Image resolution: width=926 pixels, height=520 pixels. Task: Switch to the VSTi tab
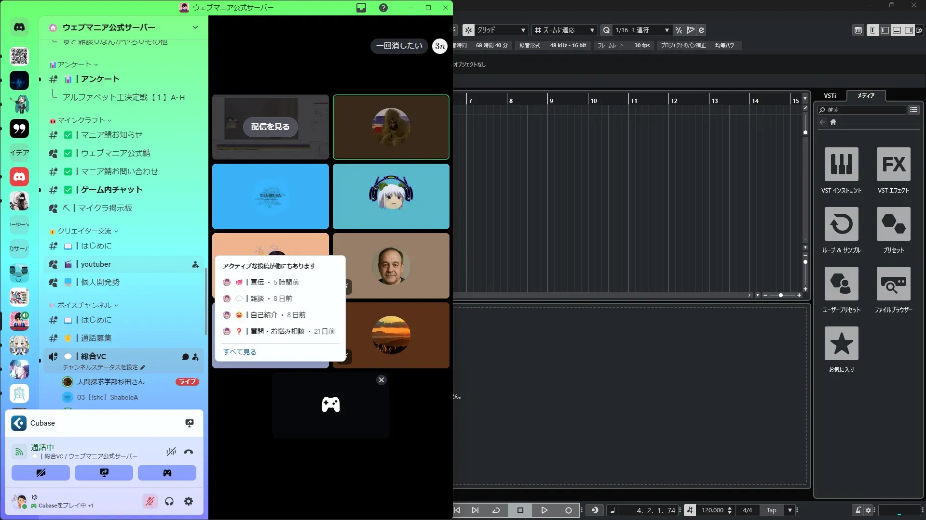[x=830, y=95]
